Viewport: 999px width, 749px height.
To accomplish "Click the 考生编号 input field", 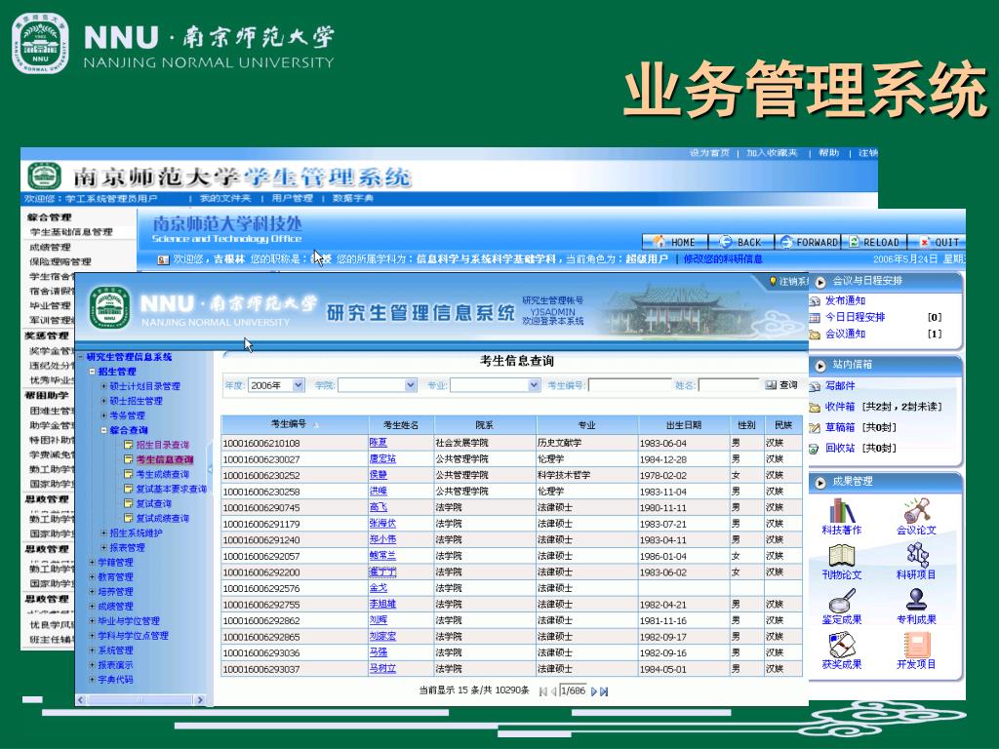I will click(629, 385).
